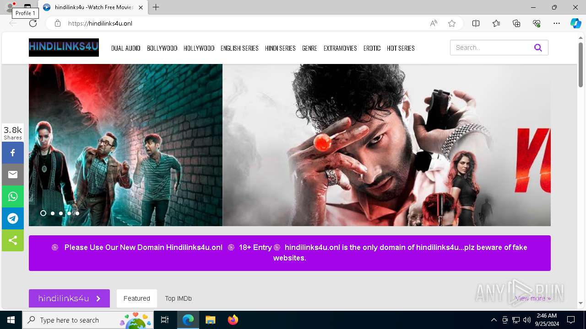
Task: Open the Hindi Series menu
Action: (280, 48)
